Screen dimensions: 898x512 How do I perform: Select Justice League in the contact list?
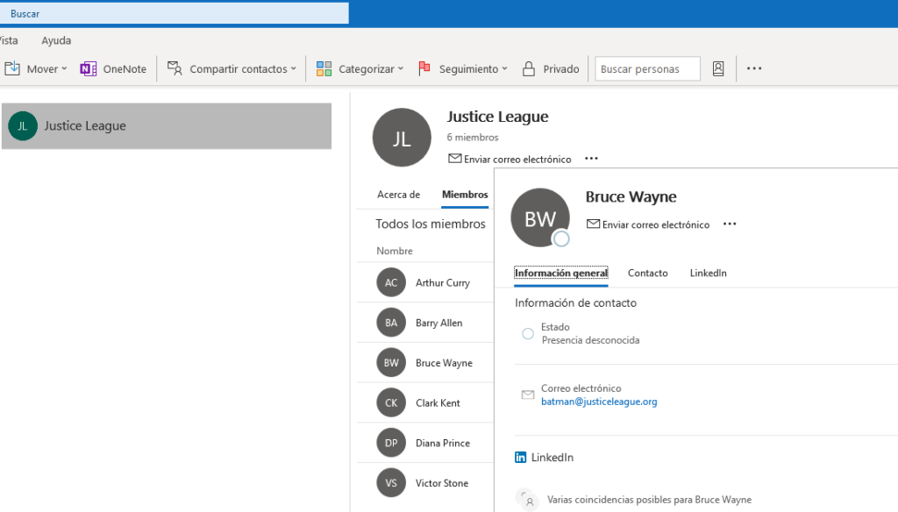click(167, 126)
